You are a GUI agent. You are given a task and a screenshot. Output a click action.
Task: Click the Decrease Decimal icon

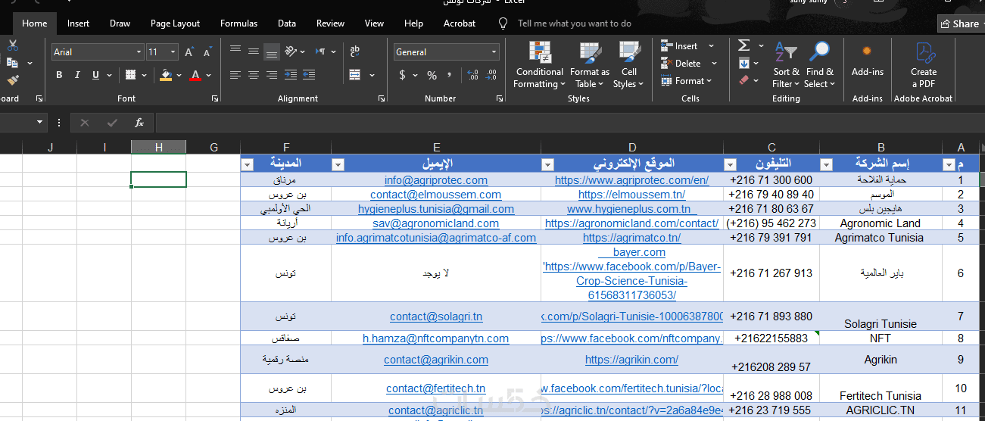tap(492, 75)
